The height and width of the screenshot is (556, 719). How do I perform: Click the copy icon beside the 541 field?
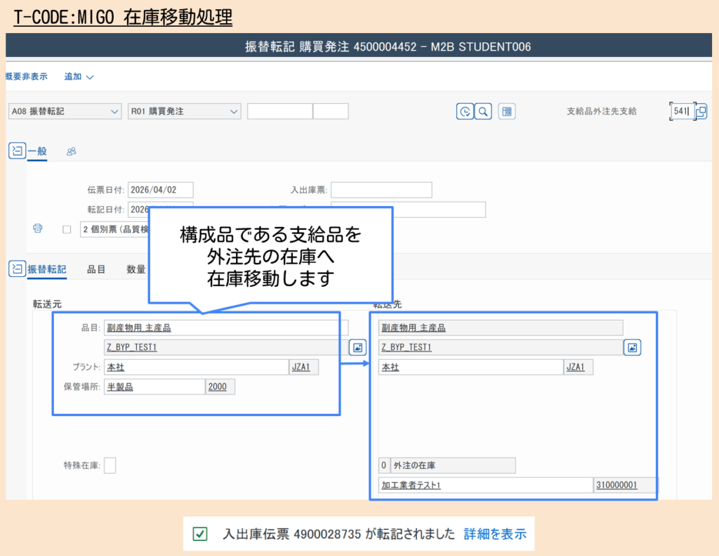pyautogui.click(x=703, y=111)
